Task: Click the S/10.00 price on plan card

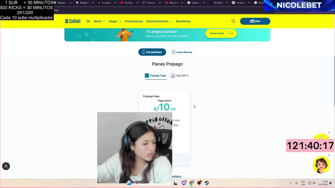Action: click(164, 107)
